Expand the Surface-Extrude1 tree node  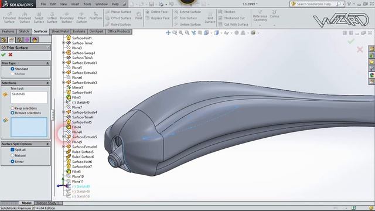pos(64,63)
